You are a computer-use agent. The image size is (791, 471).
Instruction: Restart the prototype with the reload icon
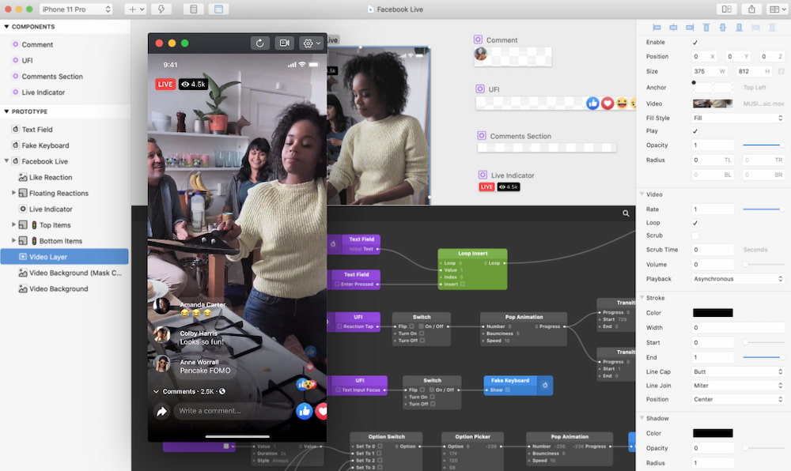click(259, 43)
